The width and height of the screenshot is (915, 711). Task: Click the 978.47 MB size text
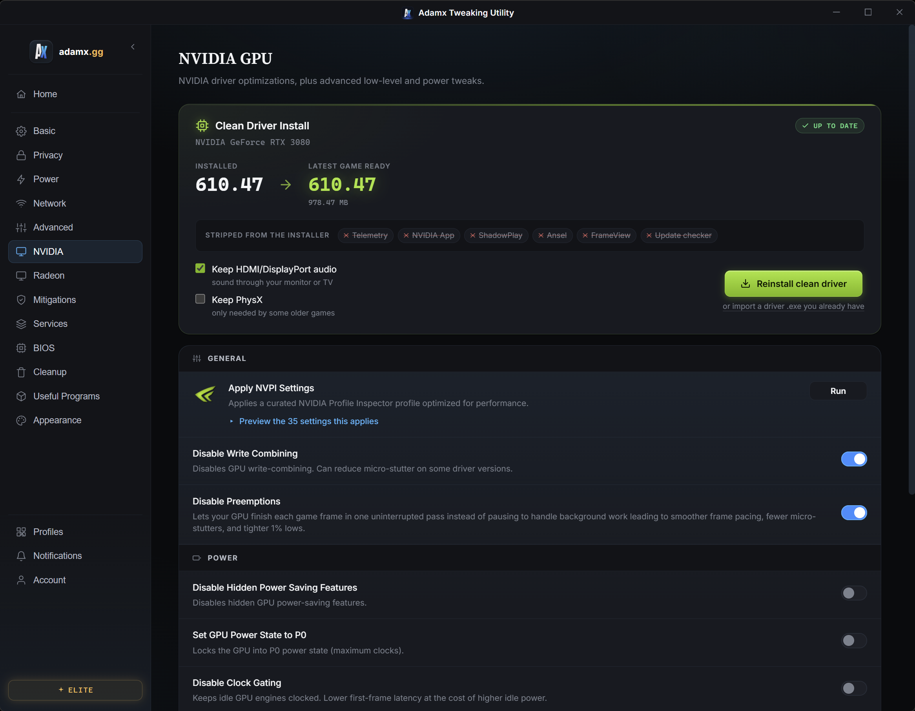[328, 203]
